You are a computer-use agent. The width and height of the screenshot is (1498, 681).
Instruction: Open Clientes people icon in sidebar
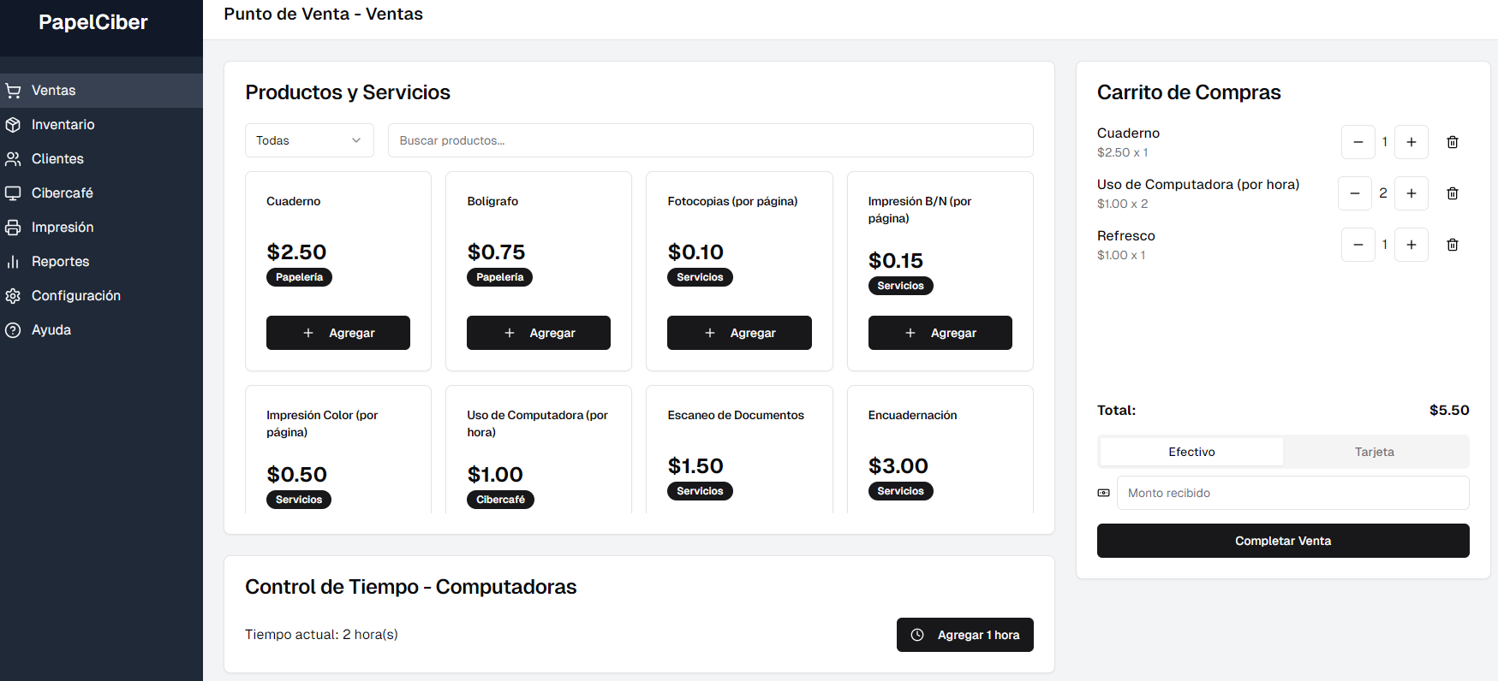click(x=13, y=159)
